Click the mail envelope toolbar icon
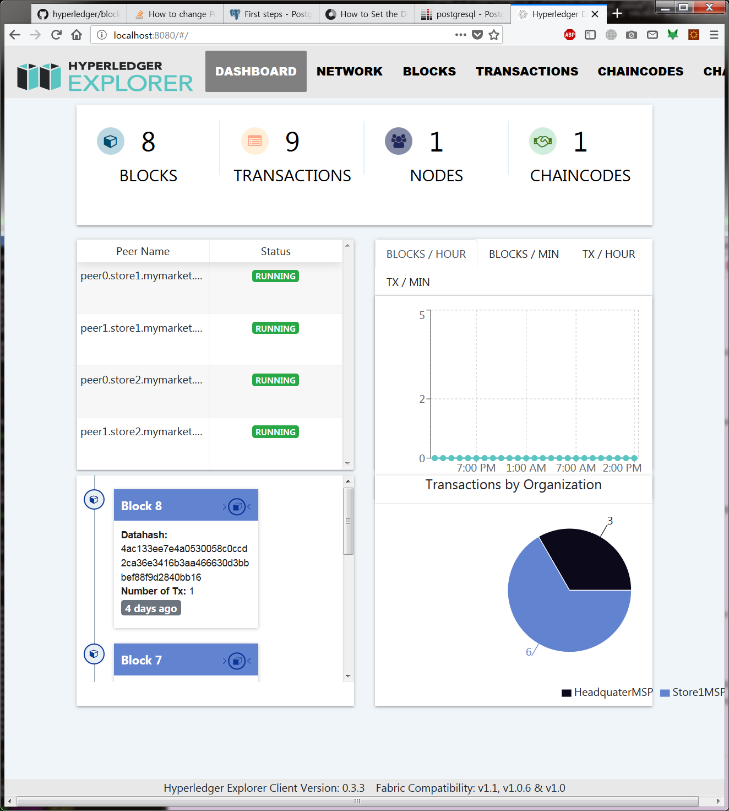The width and height of the screenshot is (729, 811). (652, 35)
